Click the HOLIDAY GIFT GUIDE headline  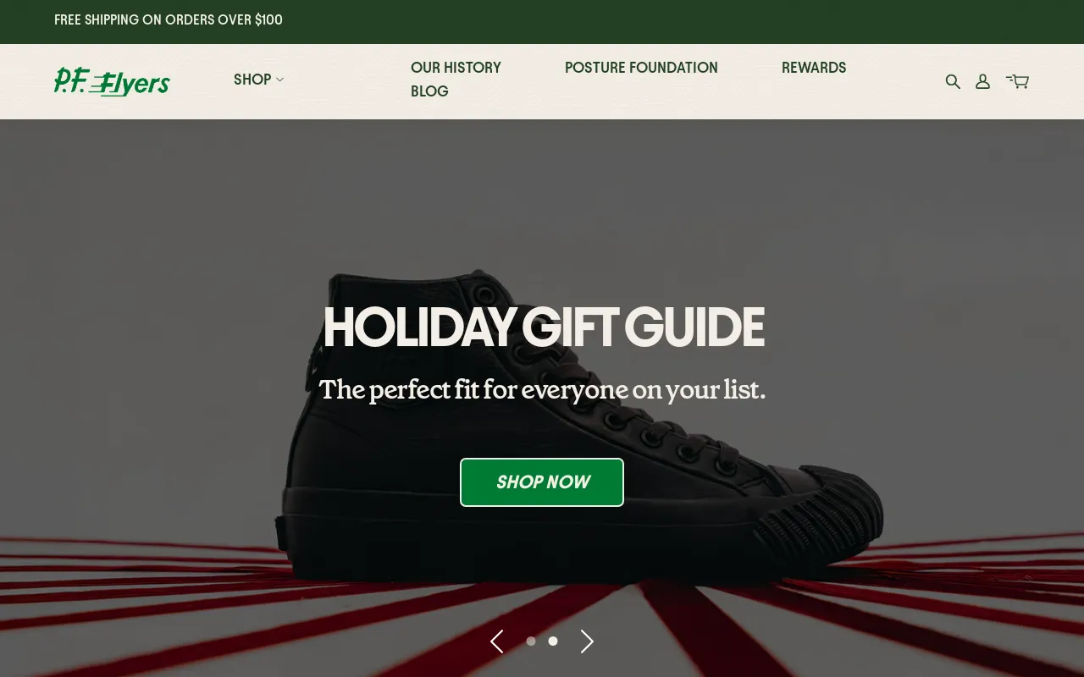click(x=543, y=328)
